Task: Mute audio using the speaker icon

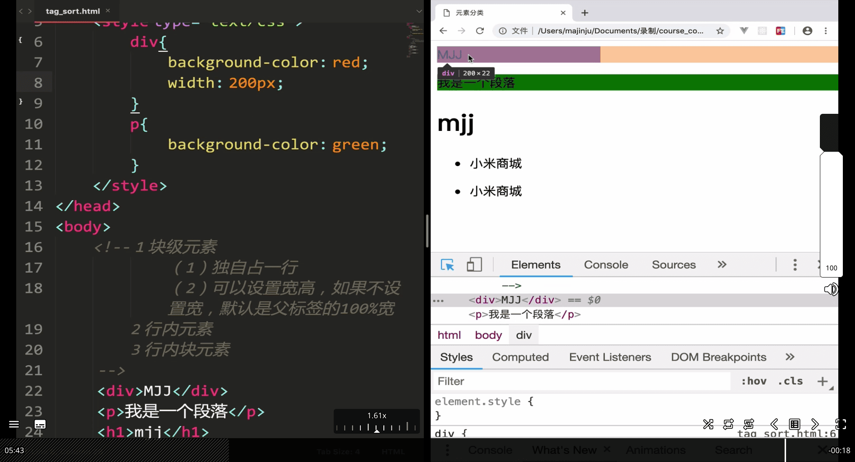Action: 831,289
